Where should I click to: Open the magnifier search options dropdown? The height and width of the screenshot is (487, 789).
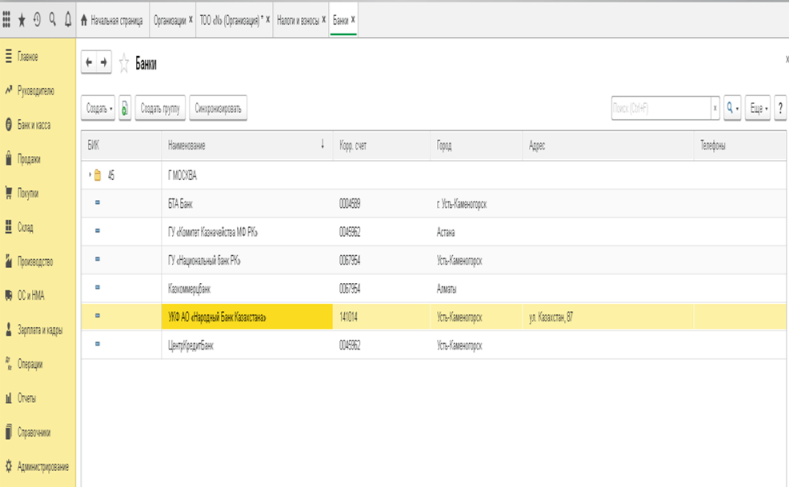[x=732, y=108]
